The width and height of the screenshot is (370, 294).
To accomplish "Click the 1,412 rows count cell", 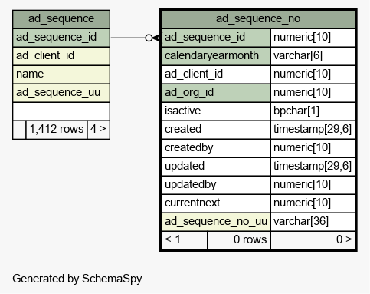I will tap(57, 130).
